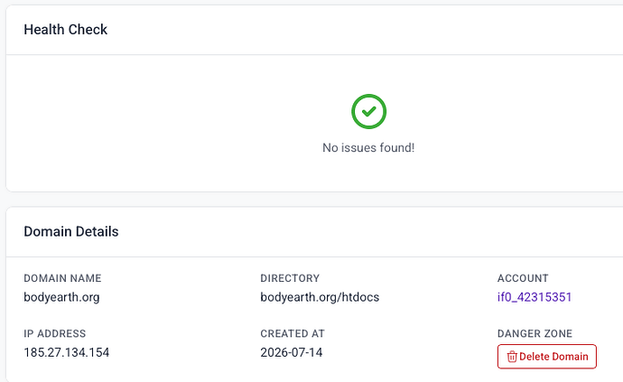The width and height of the screenshot is (623, 382).
Task: Click the Health Check heading
Action: [66, 30]
